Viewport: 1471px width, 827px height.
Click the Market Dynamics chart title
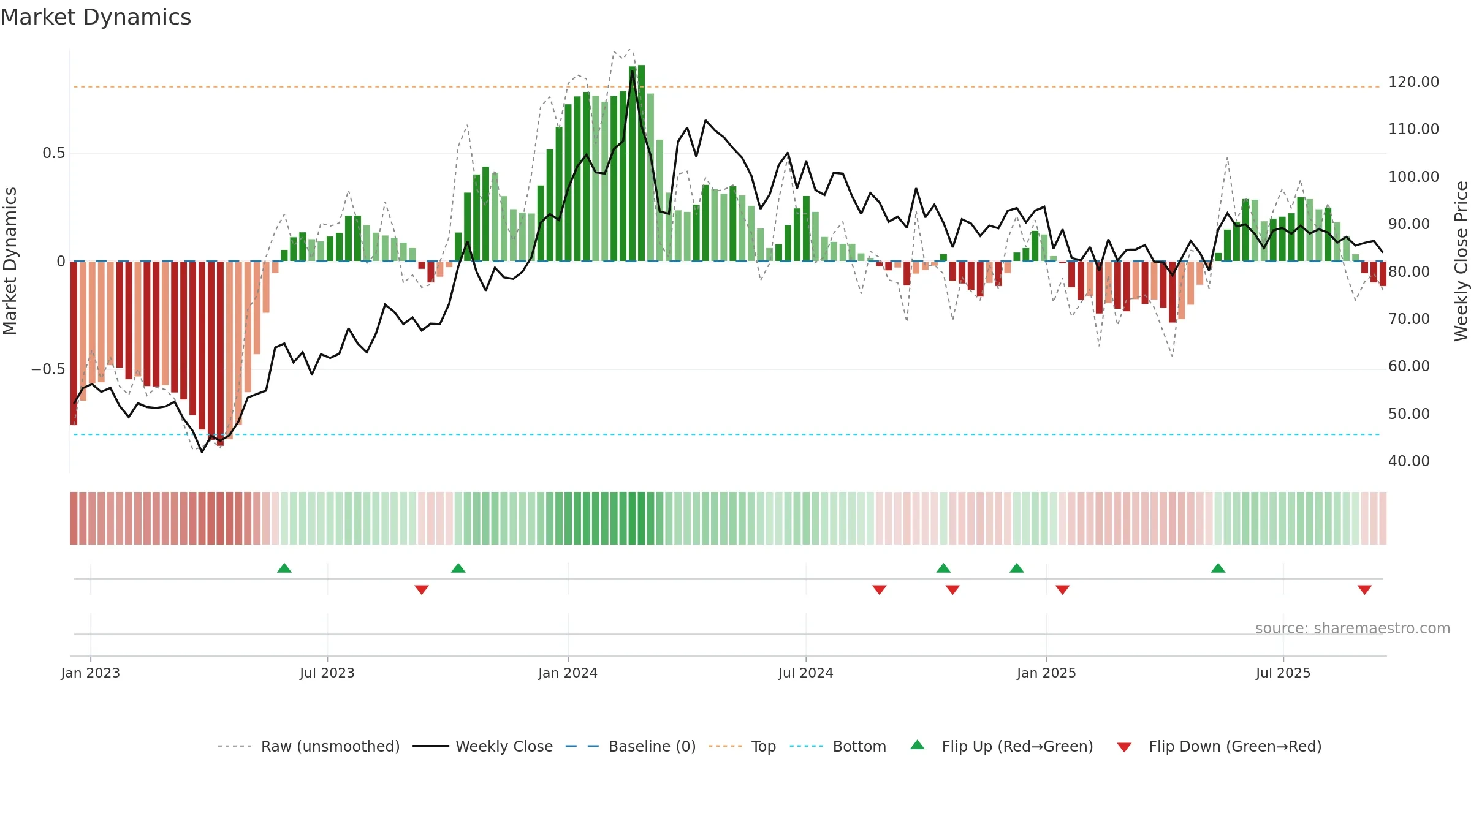point(96,17)
